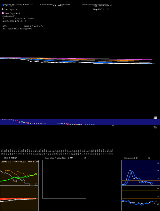Click the MACD values line
Screen dimensions: 160x211
[14, 21]
